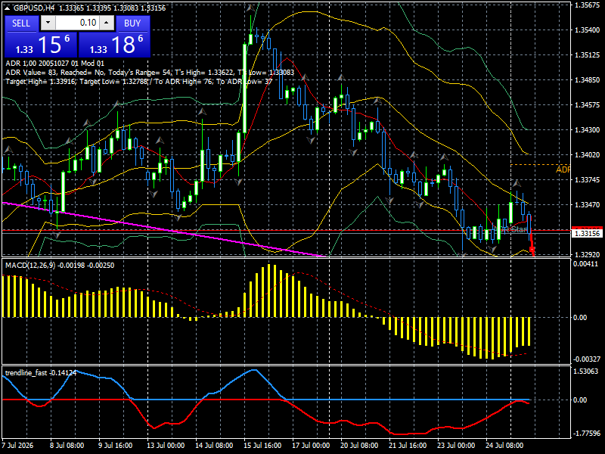Click the 14 Jul 08:00 time label
Viewport: 605px width, 454px height.
tap(214, 446)
